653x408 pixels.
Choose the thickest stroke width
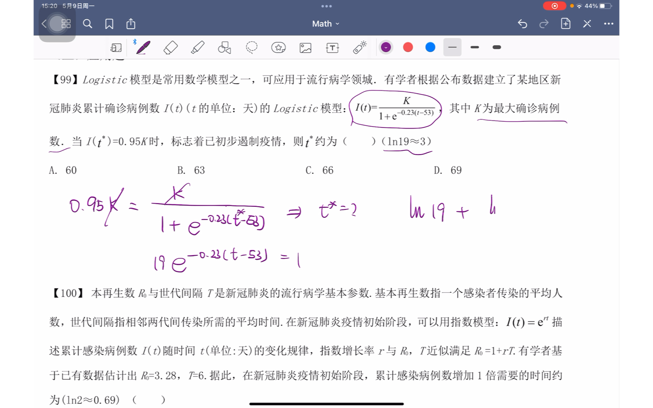click(x=496, y=47)
